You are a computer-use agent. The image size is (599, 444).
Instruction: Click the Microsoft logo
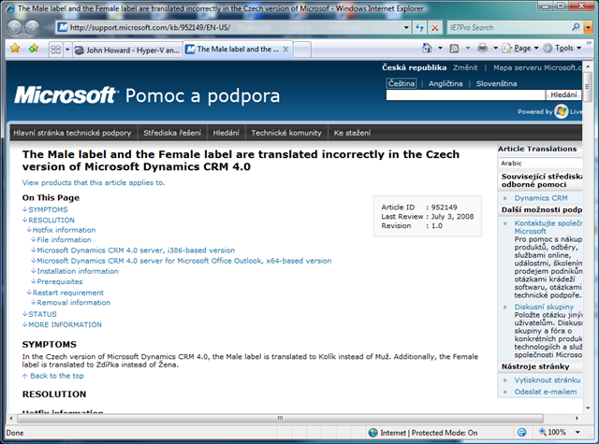point(65,95)
